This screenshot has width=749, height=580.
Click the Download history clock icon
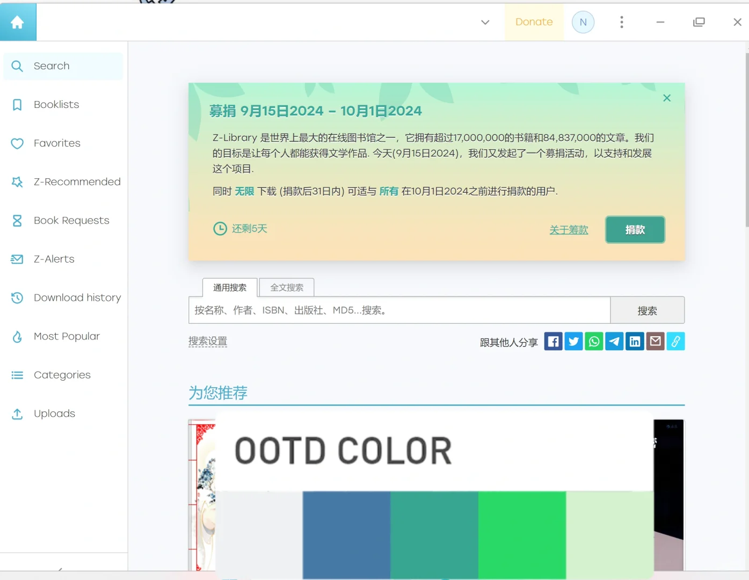17,298
